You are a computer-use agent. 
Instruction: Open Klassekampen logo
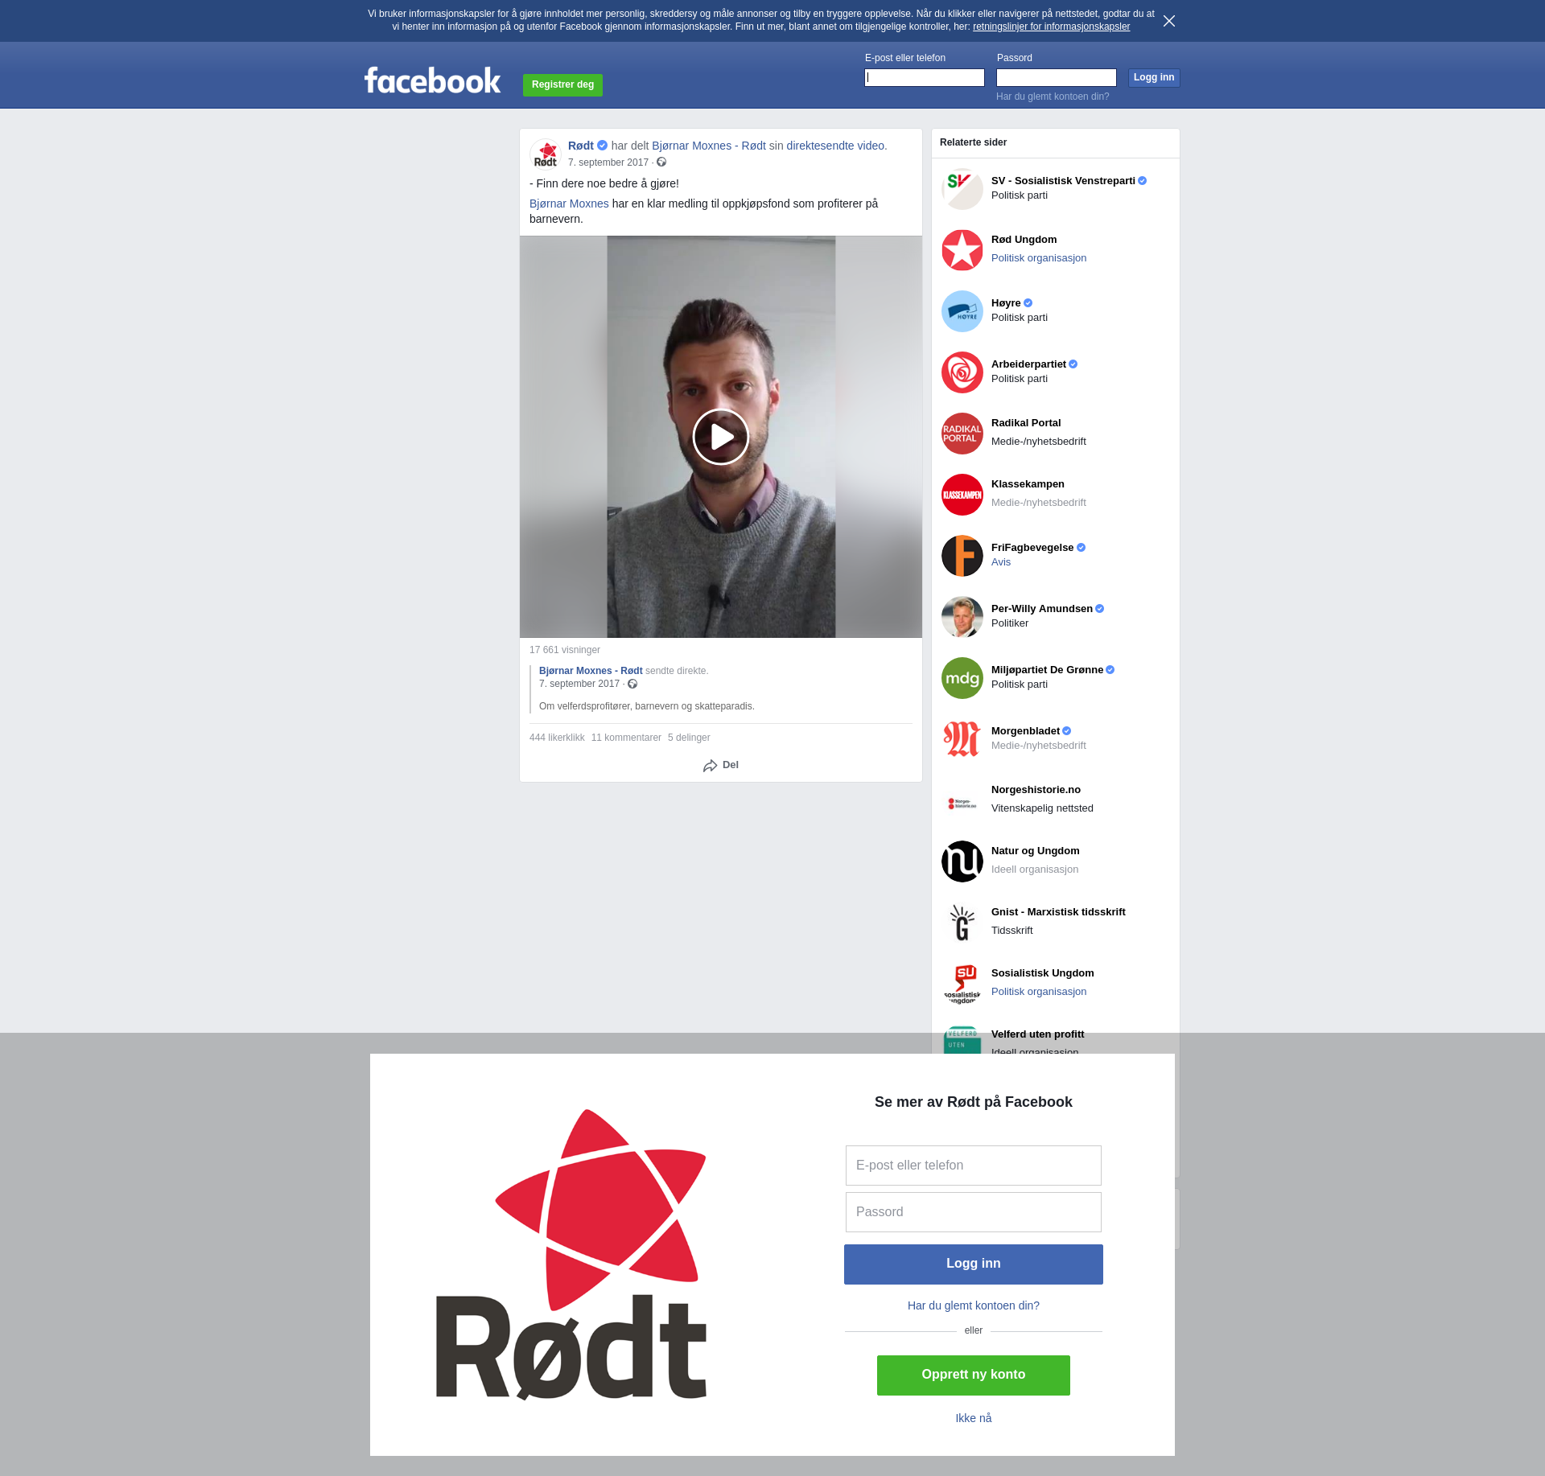pos(962,495)
